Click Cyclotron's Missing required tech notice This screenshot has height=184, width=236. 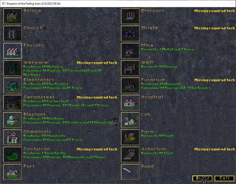click(x=97, y=149)
